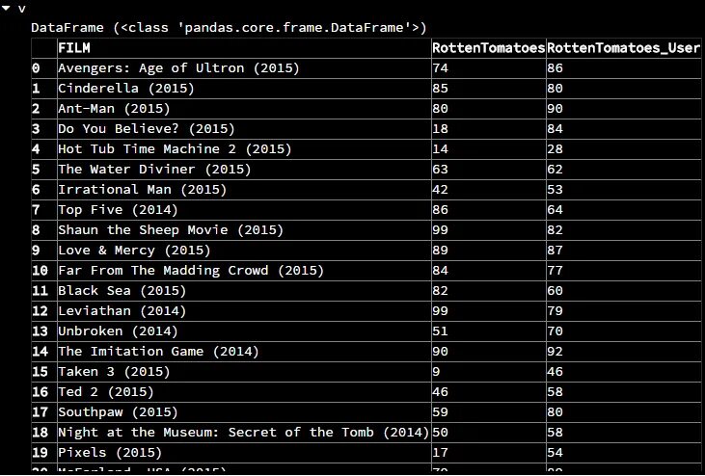
Task: Click user score 46 for Taken 3
Action: point(624,371)
